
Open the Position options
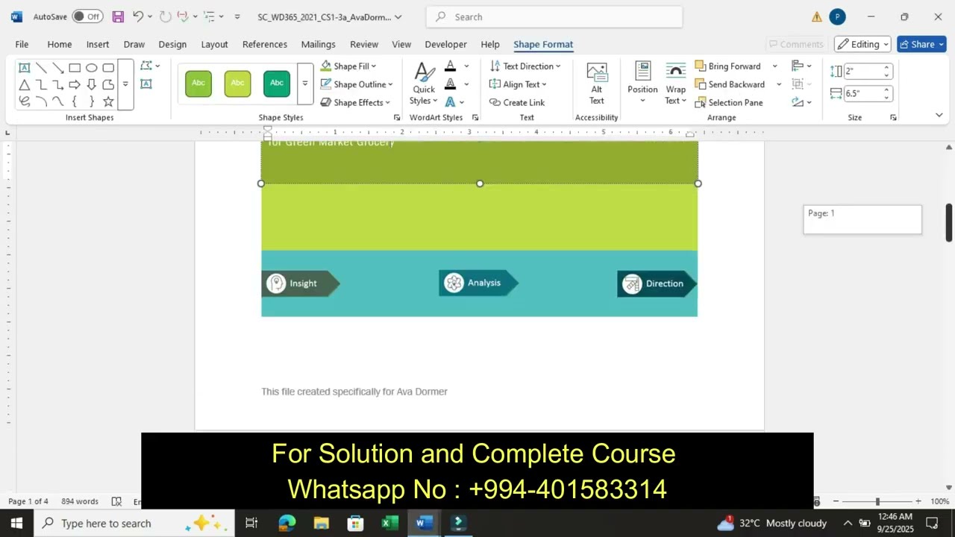(x=642, y=84)
